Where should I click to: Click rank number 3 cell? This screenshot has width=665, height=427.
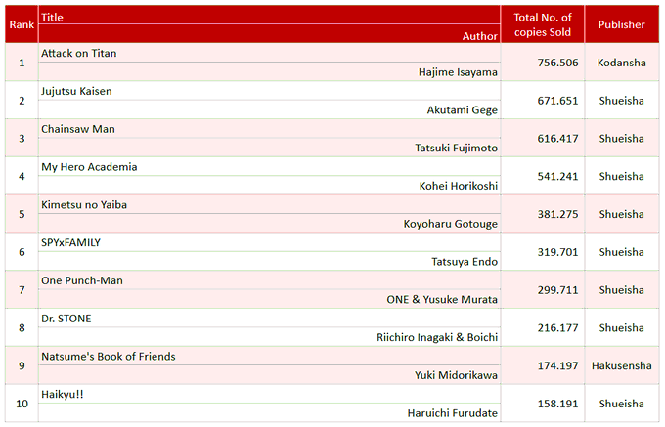coord(22,138)
